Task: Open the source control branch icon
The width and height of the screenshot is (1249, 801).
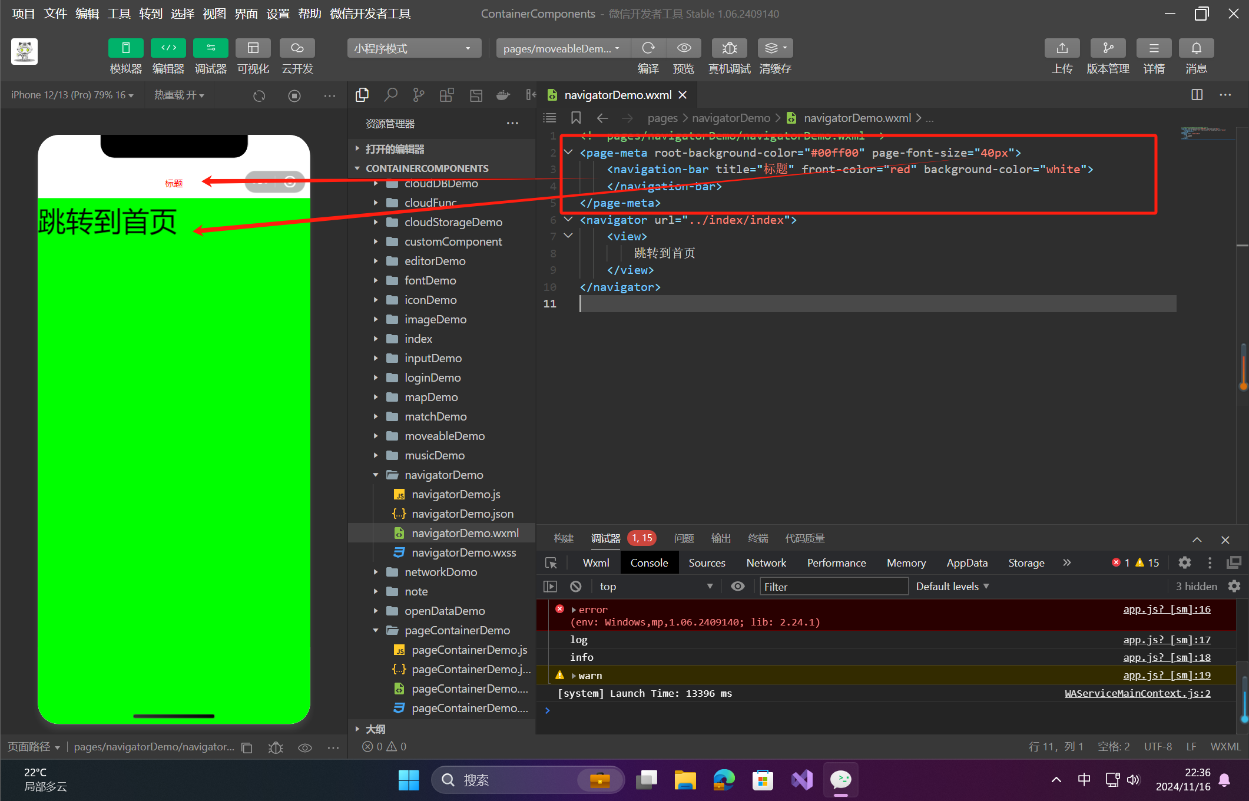Action: 419,95
